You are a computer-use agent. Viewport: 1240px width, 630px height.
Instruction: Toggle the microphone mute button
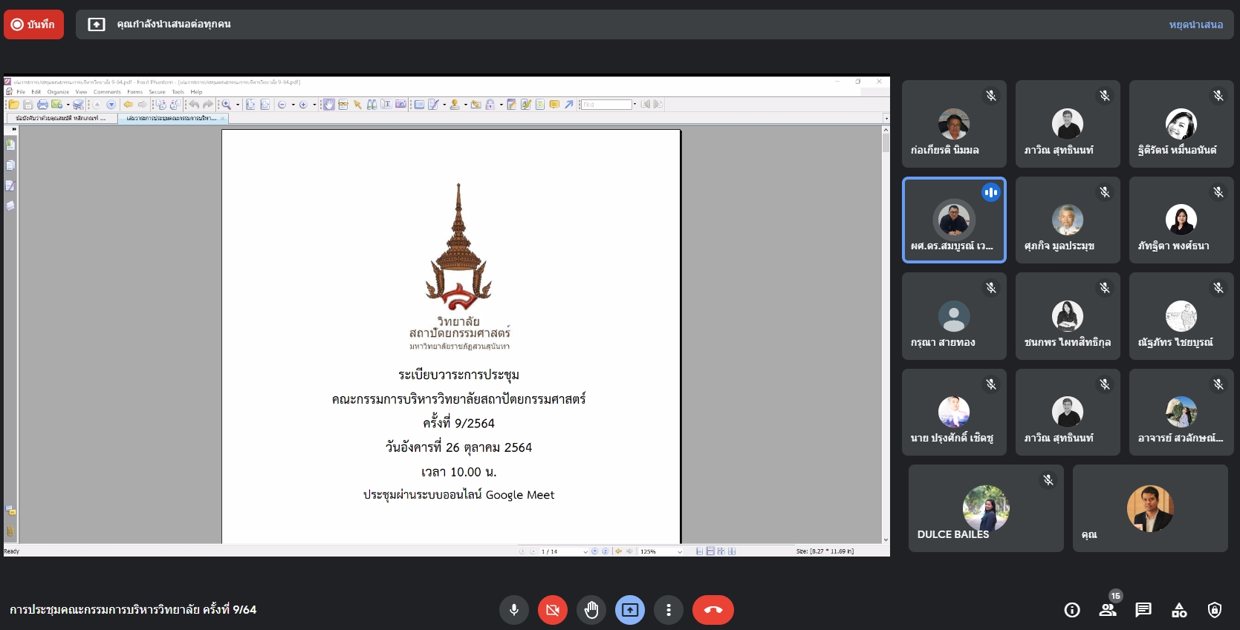point(514,610)
